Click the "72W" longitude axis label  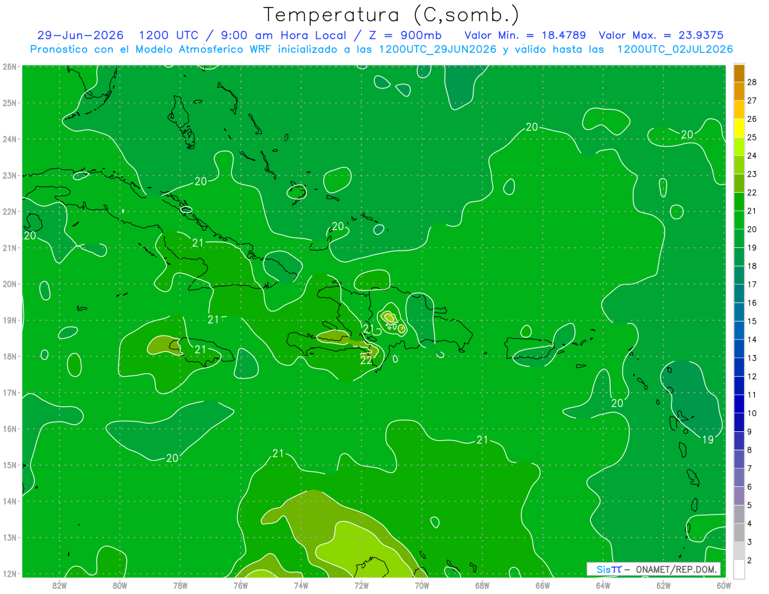pyautogui.click(x=361, y=585)
